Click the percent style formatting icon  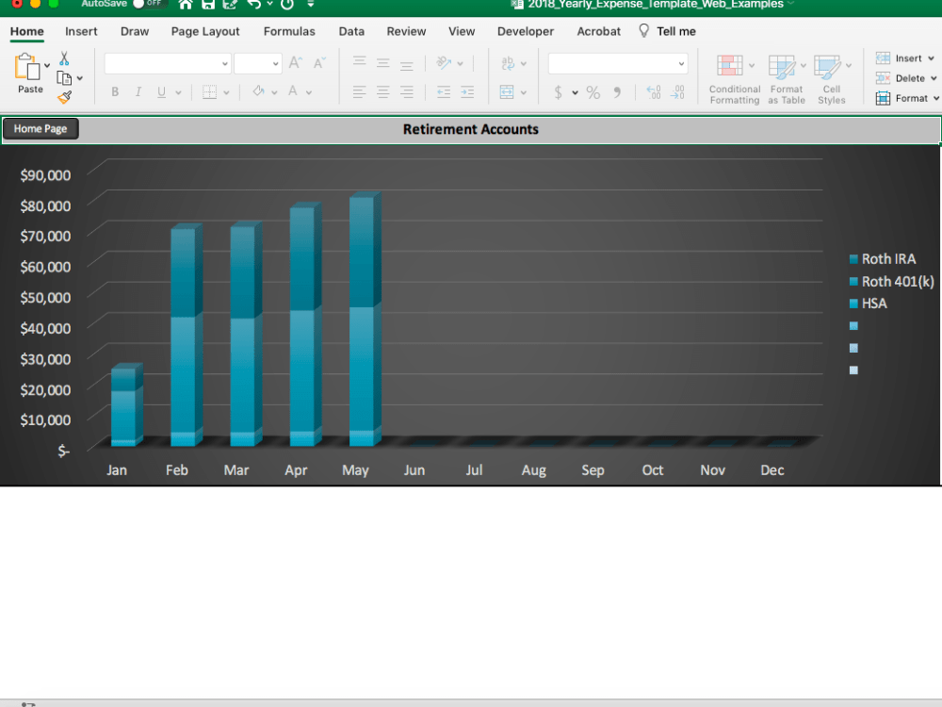click(593, 93)
